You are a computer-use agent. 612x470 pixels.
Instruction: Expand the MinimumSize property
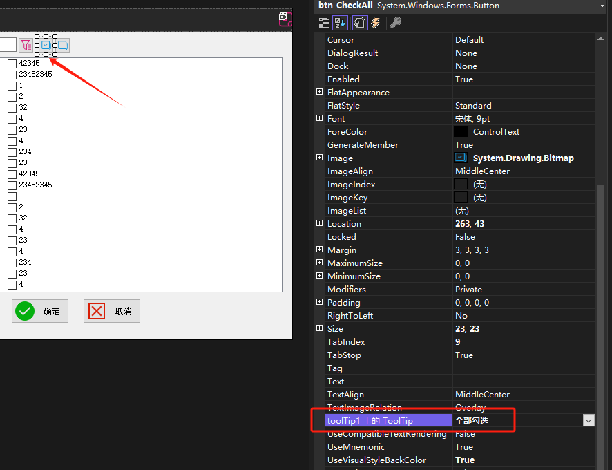tap(319, 276)
